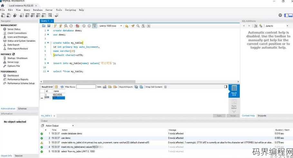293x158 pixels.
Task: Open the Limit to 1000 rows dropdown
Action: [x=121, y=26]
